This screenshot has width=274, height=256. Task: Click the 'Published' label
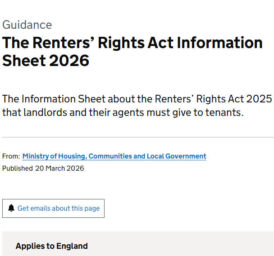17,168
